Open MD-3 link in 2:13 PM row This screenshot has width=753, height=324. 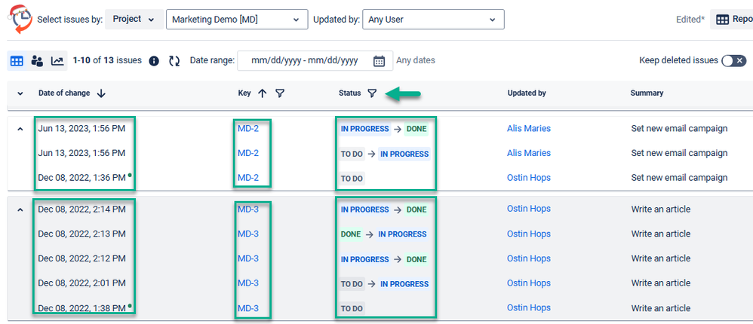pos(248,234)
